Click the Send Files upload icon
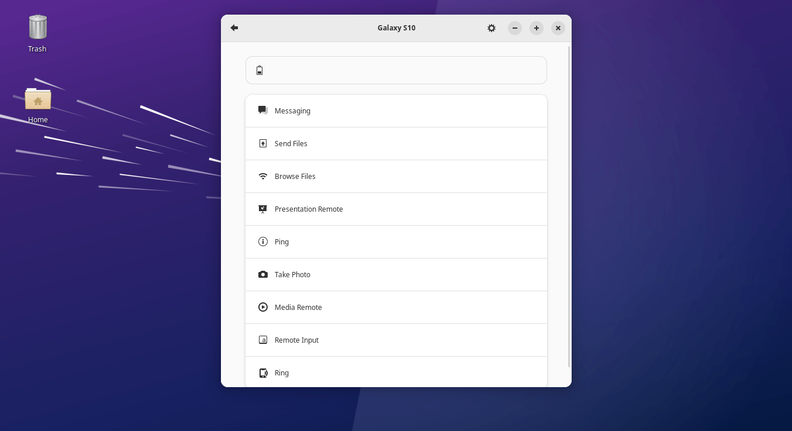792x431 pixels. pyautogui.click(x=263, y=143)
